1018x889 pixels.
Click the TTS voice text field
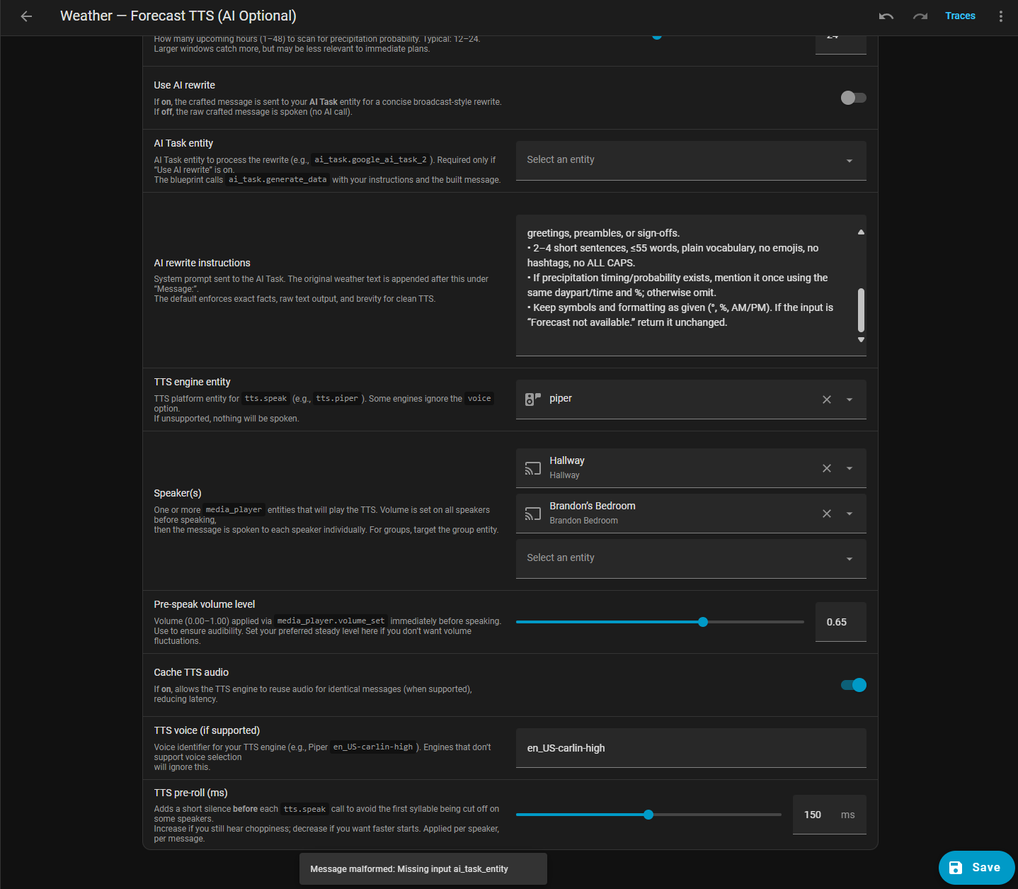pos(690,748)
